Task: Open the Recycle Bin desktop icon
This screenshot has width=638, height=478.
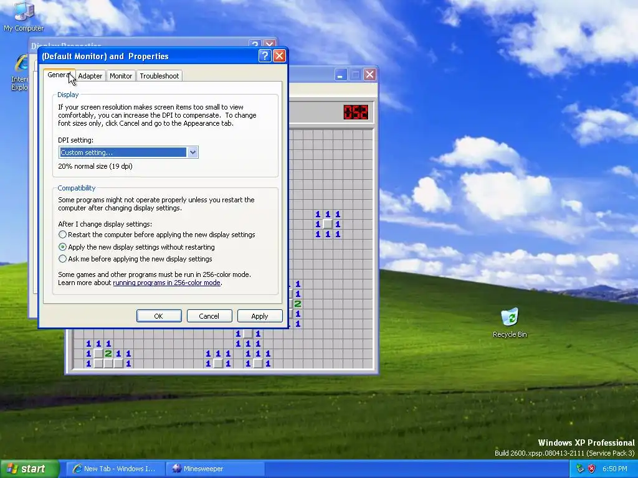Action: (510, 323)
